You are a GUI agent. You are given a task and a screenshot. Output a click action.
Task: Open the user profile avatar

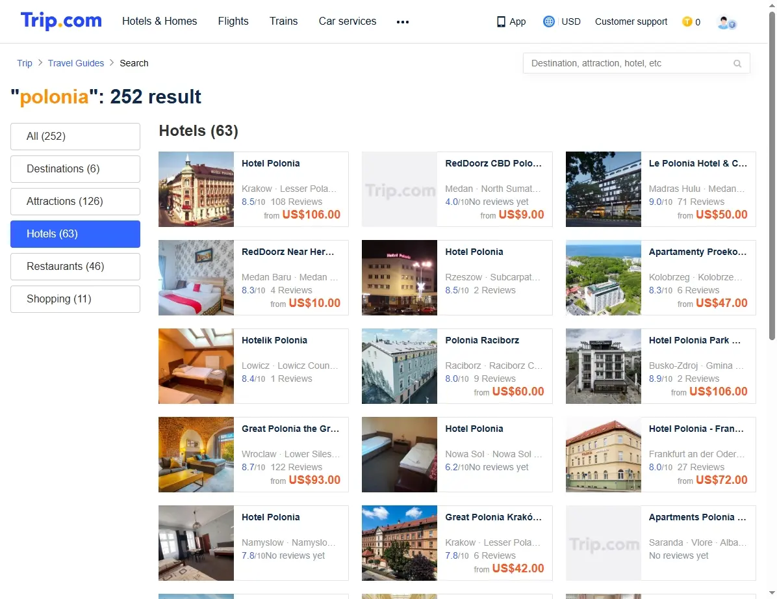tap(726, 22)
